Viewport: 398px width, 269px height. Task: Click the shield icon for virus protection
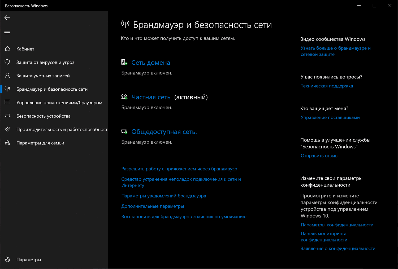[x=7, y=62]
